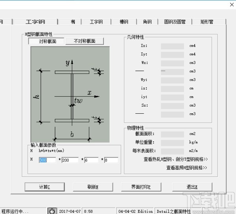Switch to the 角钢 tab
Viewport: 236px width, 214px height.
[x=147, y=22]
